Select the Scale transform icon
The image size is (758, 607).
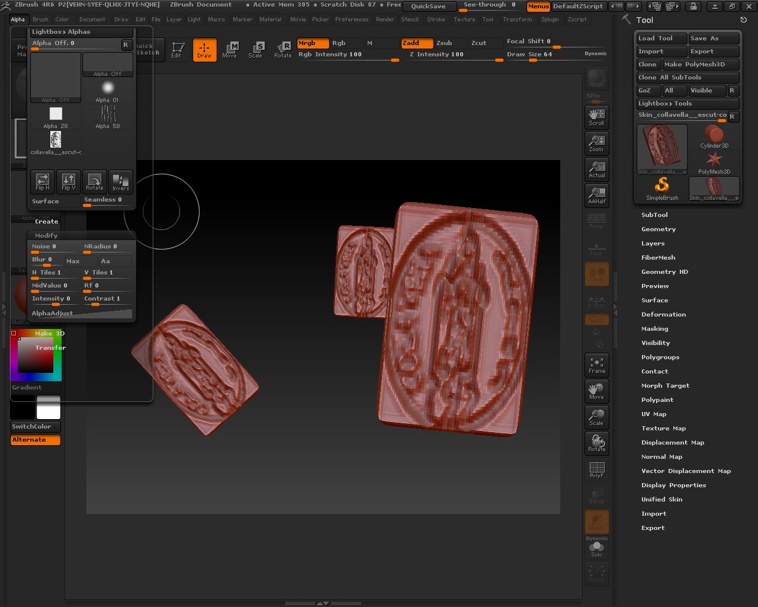pos(256,50)
